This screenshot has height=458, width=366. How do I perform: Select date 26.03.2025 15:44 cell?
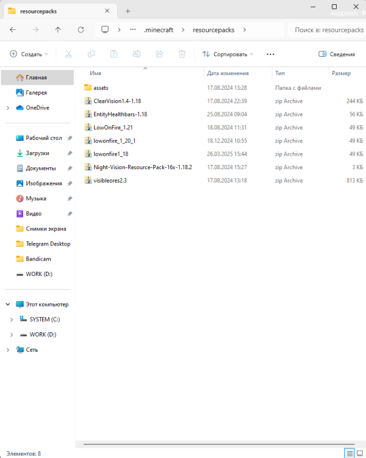click(227, 154)
